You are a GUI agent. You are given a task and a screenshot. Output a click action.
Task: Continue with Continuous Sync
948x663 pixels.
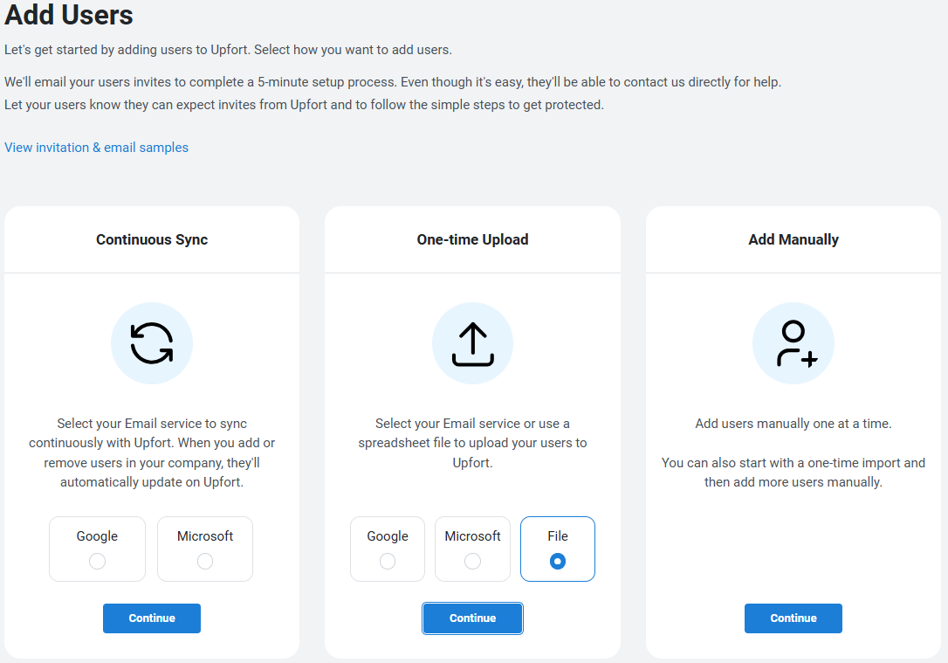(x=152, y=618)
